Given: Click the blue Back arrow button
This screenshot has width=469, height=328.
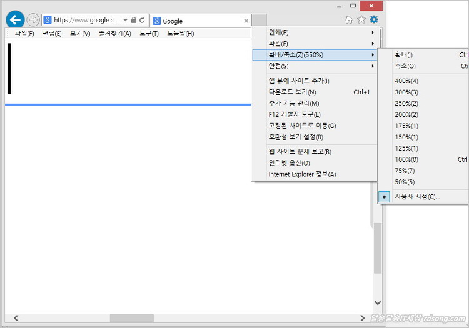Looking at the screenshot, I should tap(14, 20).
